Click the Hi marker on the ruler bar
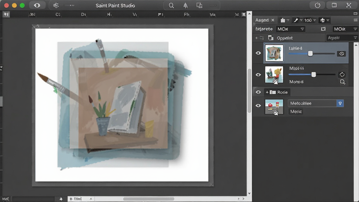 tap(109, 14)
